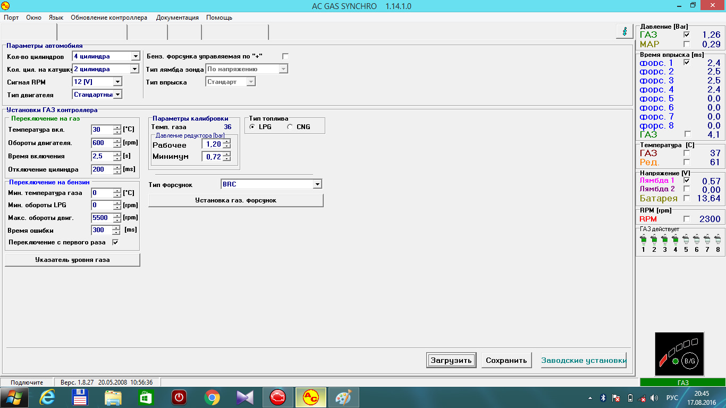The image size is (726, 408).
Task: Open Visual Studio from the taskbar
Action: [x=244, y=397]
